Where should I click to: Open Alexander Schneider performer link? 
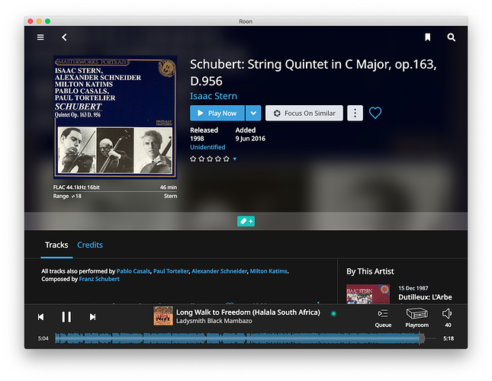coord(220,271)
